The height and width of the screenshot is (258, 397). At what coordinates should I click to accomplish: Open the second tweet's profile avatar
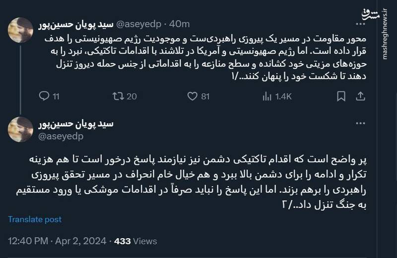(21, 130)
